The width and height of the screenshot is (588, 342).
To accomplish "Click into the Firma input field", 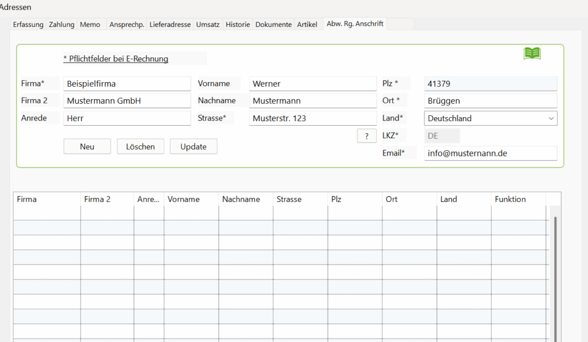I will (x=127, y=84).
